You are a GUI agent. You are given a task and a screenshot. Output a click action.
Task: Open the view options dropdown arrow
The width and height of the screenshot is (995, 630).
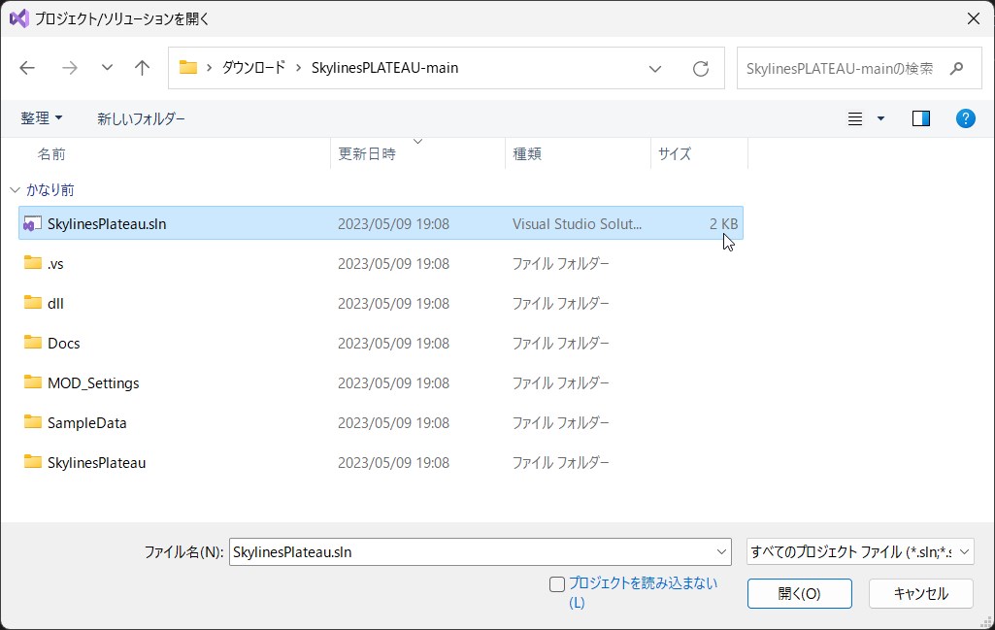(880, 118)
